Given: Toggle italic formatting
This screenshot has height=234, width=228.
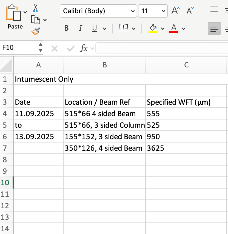Looking at the screenshot, I should (x=80, y=28).
